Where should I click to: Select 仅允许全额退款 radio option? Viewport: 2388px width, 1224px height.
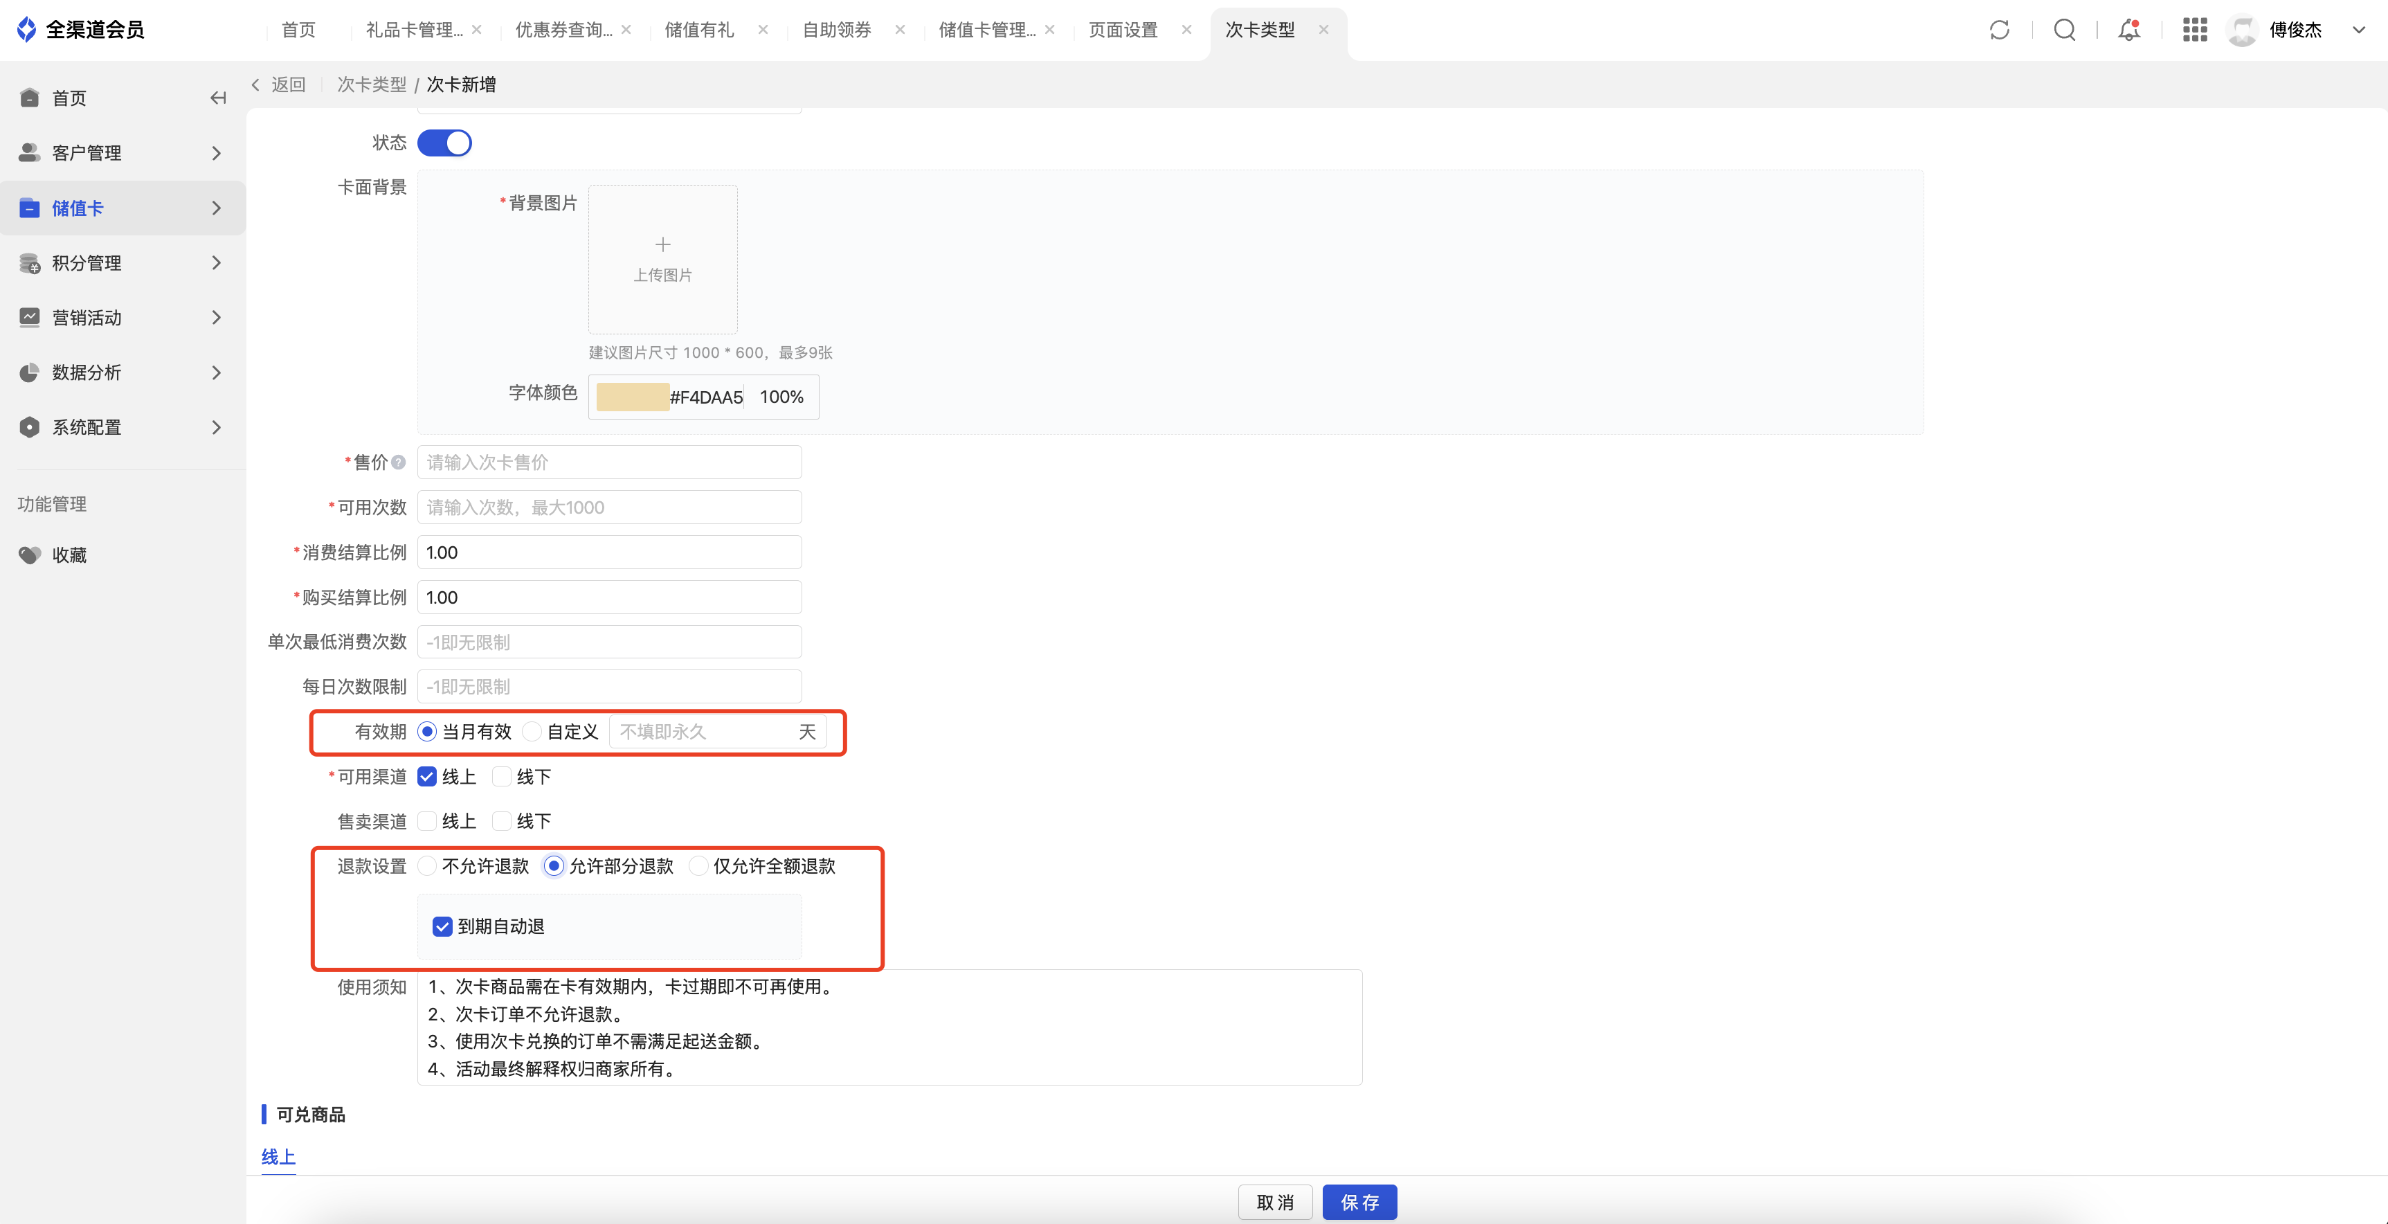click(x=698, y=865)
